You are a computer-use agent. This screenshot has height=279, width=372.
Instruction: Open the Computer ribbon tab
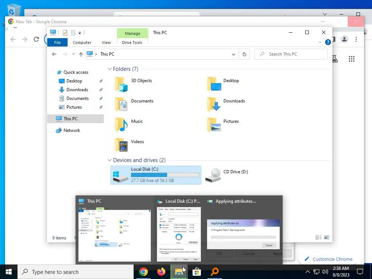click(82, 43)
